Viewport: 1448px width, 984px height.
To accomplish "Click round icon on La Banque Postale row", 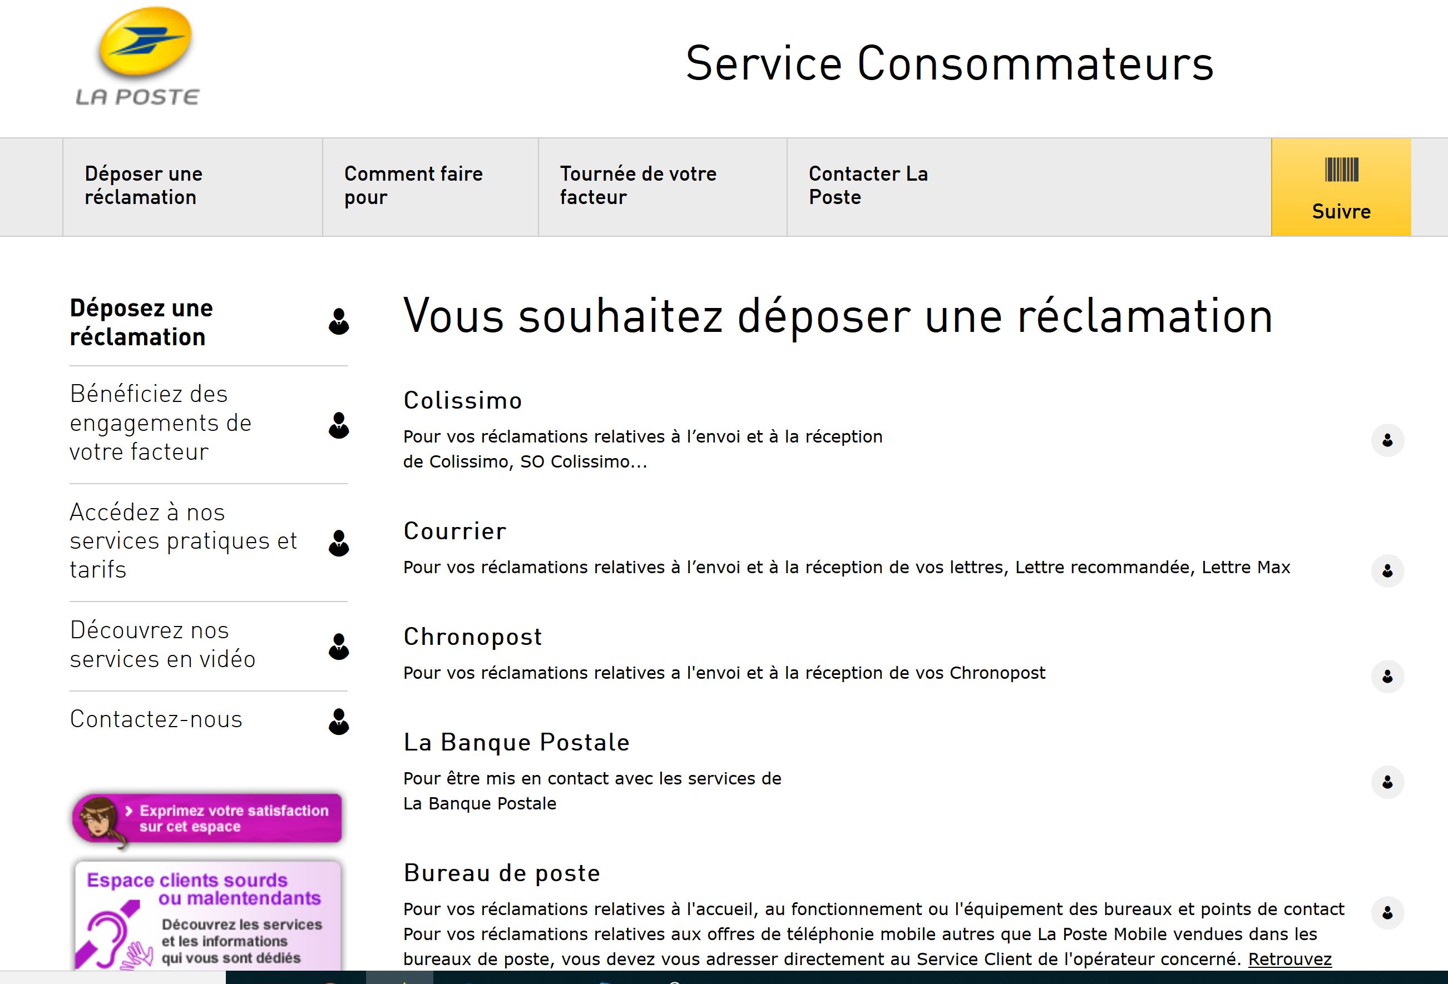I will point(1387,782).
